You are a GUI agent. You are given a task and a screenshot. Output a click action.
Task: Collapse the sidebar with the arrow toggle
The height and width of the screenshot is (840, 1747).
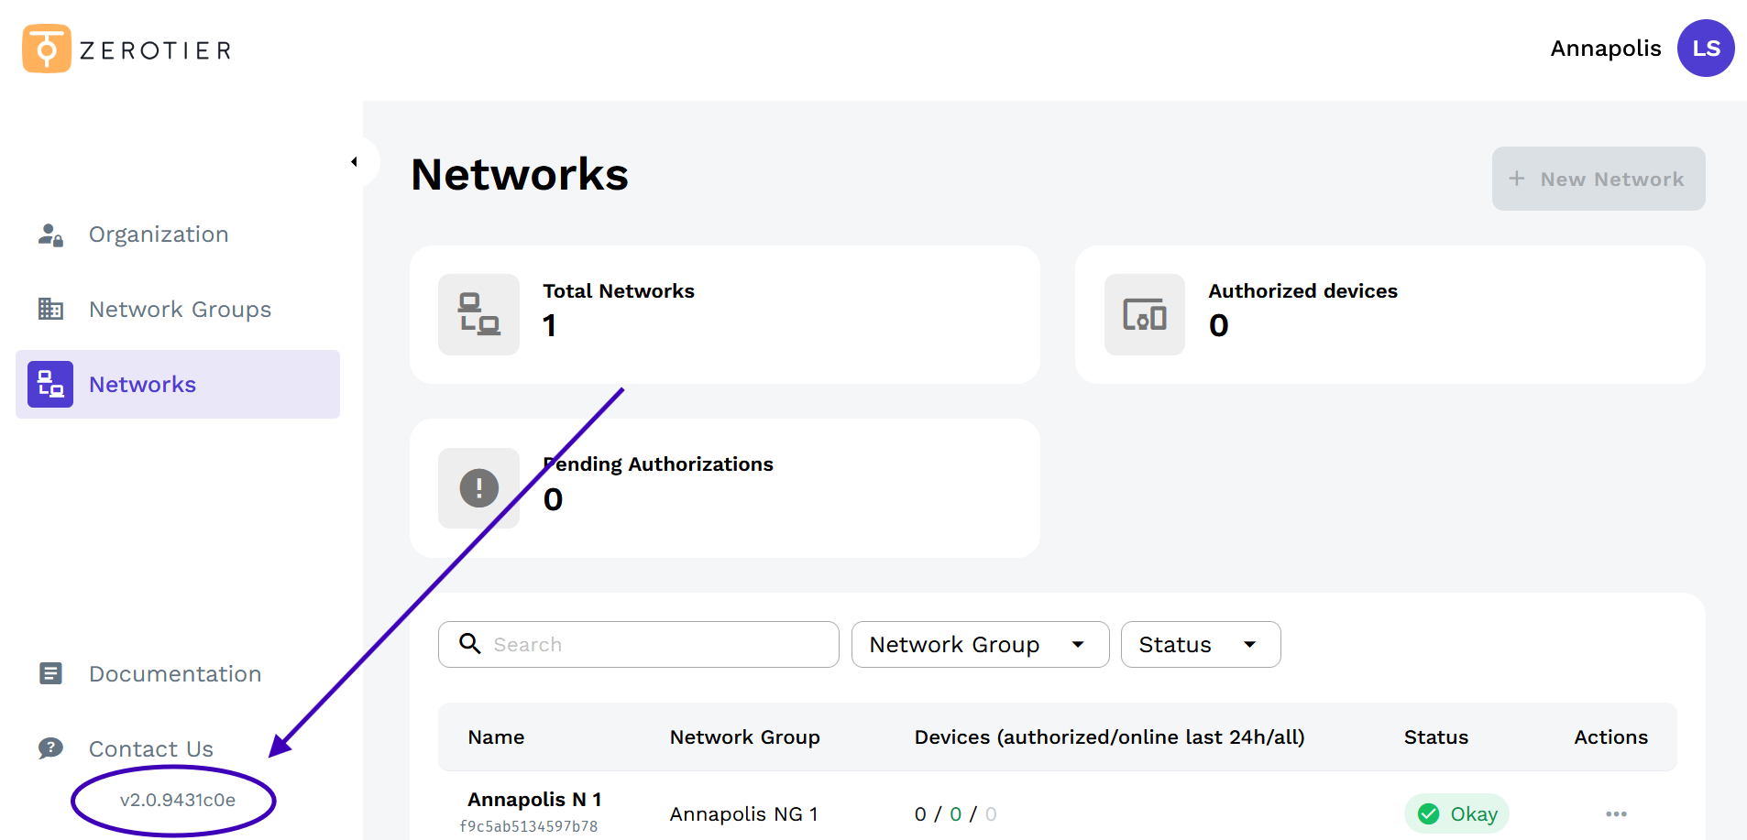(x=355, y=162)
